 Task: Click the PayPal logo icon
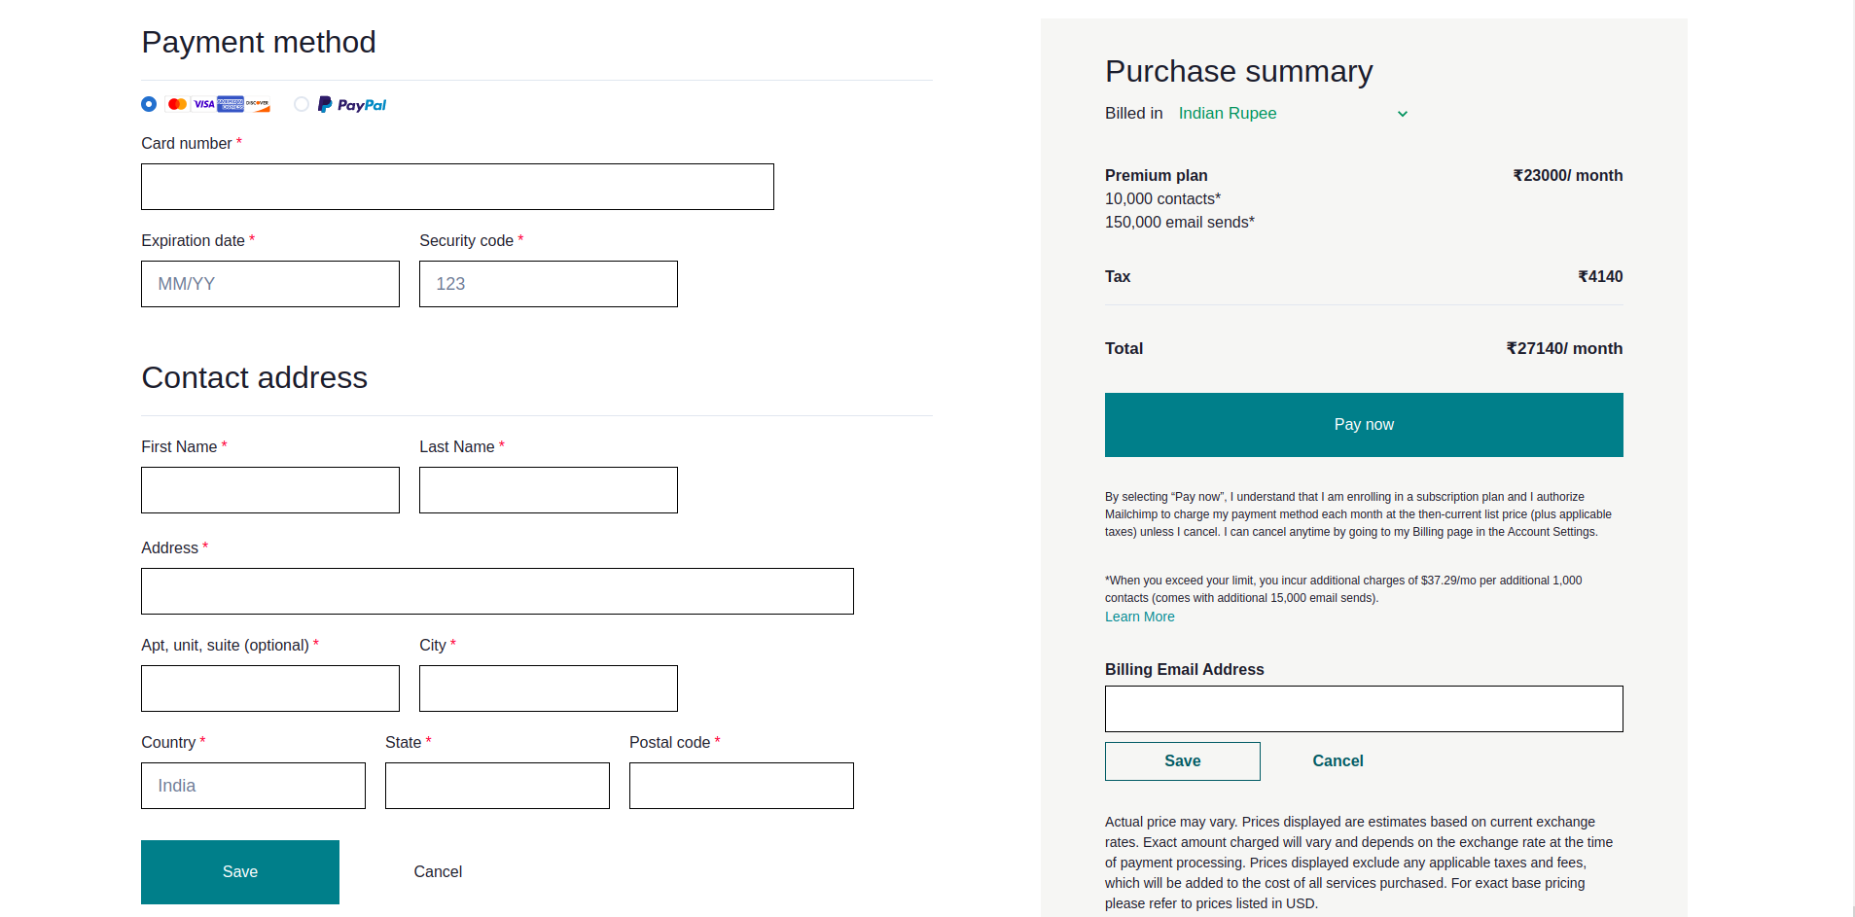pos(352,104)
